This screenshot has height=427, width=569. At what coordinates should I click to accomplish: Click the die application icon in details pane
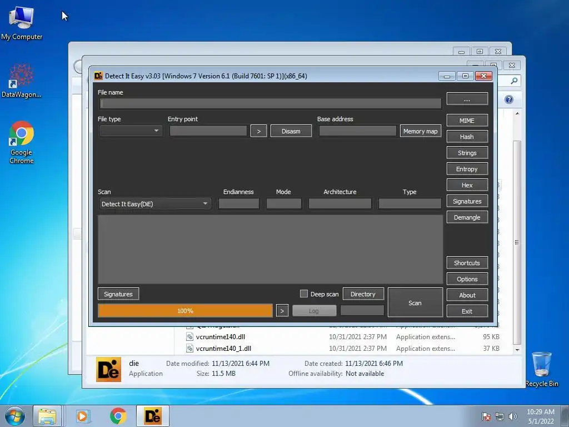coord(108,369)
